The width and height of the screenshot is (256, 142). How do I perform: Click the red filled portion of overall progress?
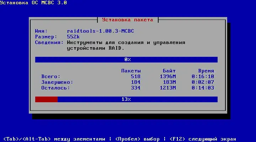[46, 99]
